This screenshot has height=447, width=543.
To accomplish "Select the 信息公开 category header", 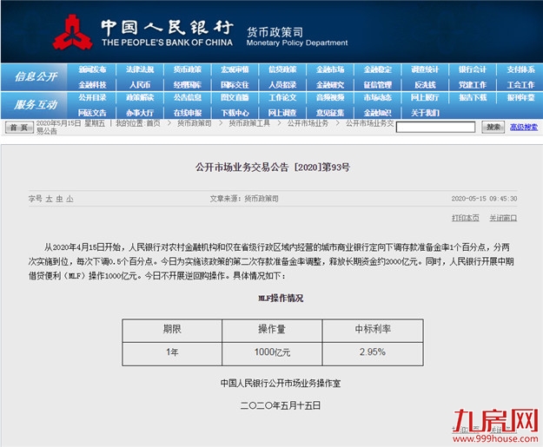I will pyautogui.click(x=36, y=76).
